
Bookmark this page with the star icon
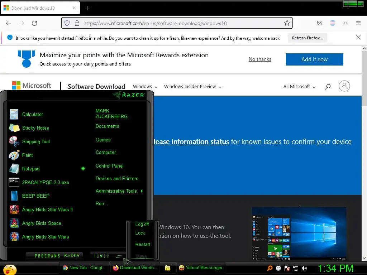pyautogui.click(x=287, y=23)
